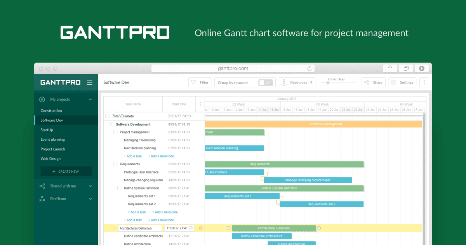Open Settings gear icon in toolbar
The width and height of the screenshot is (466, 245).
393,82
